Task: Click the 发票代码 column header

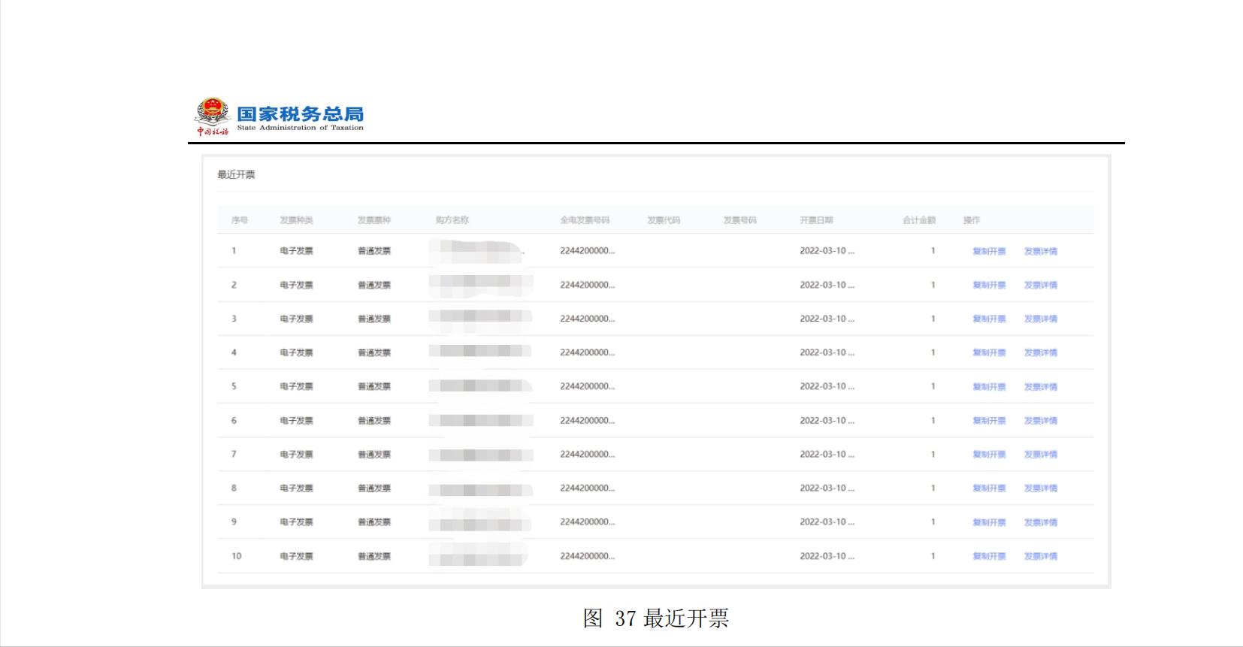Action: pos(664,220)
